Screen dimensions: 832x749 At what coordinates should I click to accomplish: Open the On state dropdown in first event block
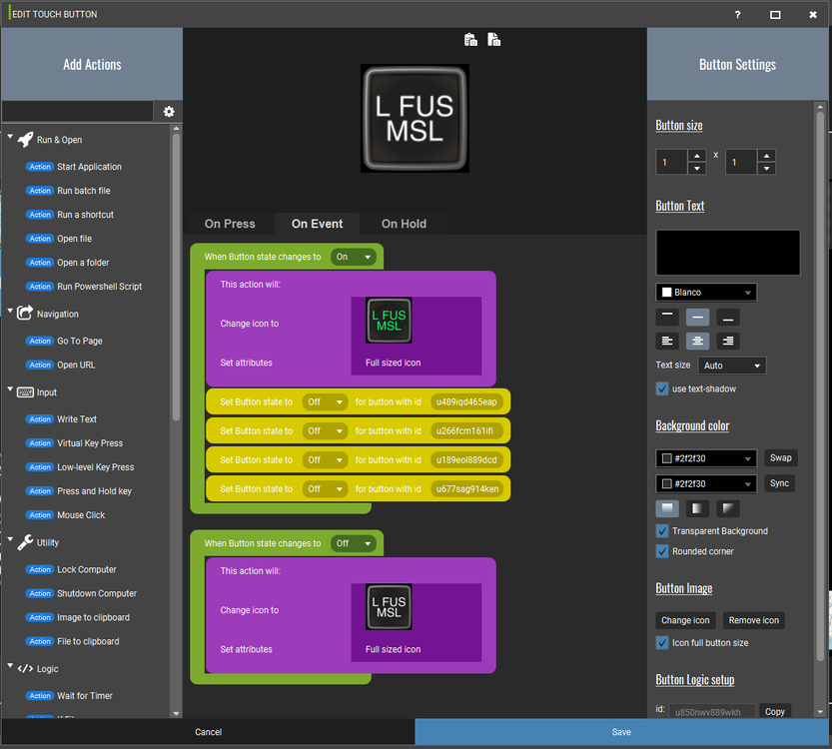click(354, 257)
